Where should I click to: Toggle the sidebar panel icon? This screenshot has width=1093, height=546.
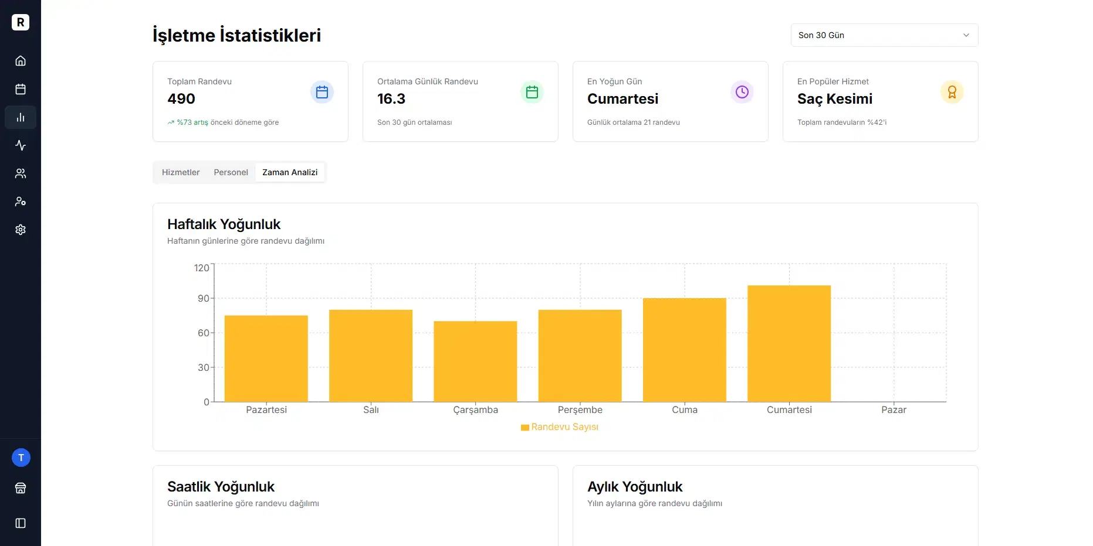(x=21, y=523)
